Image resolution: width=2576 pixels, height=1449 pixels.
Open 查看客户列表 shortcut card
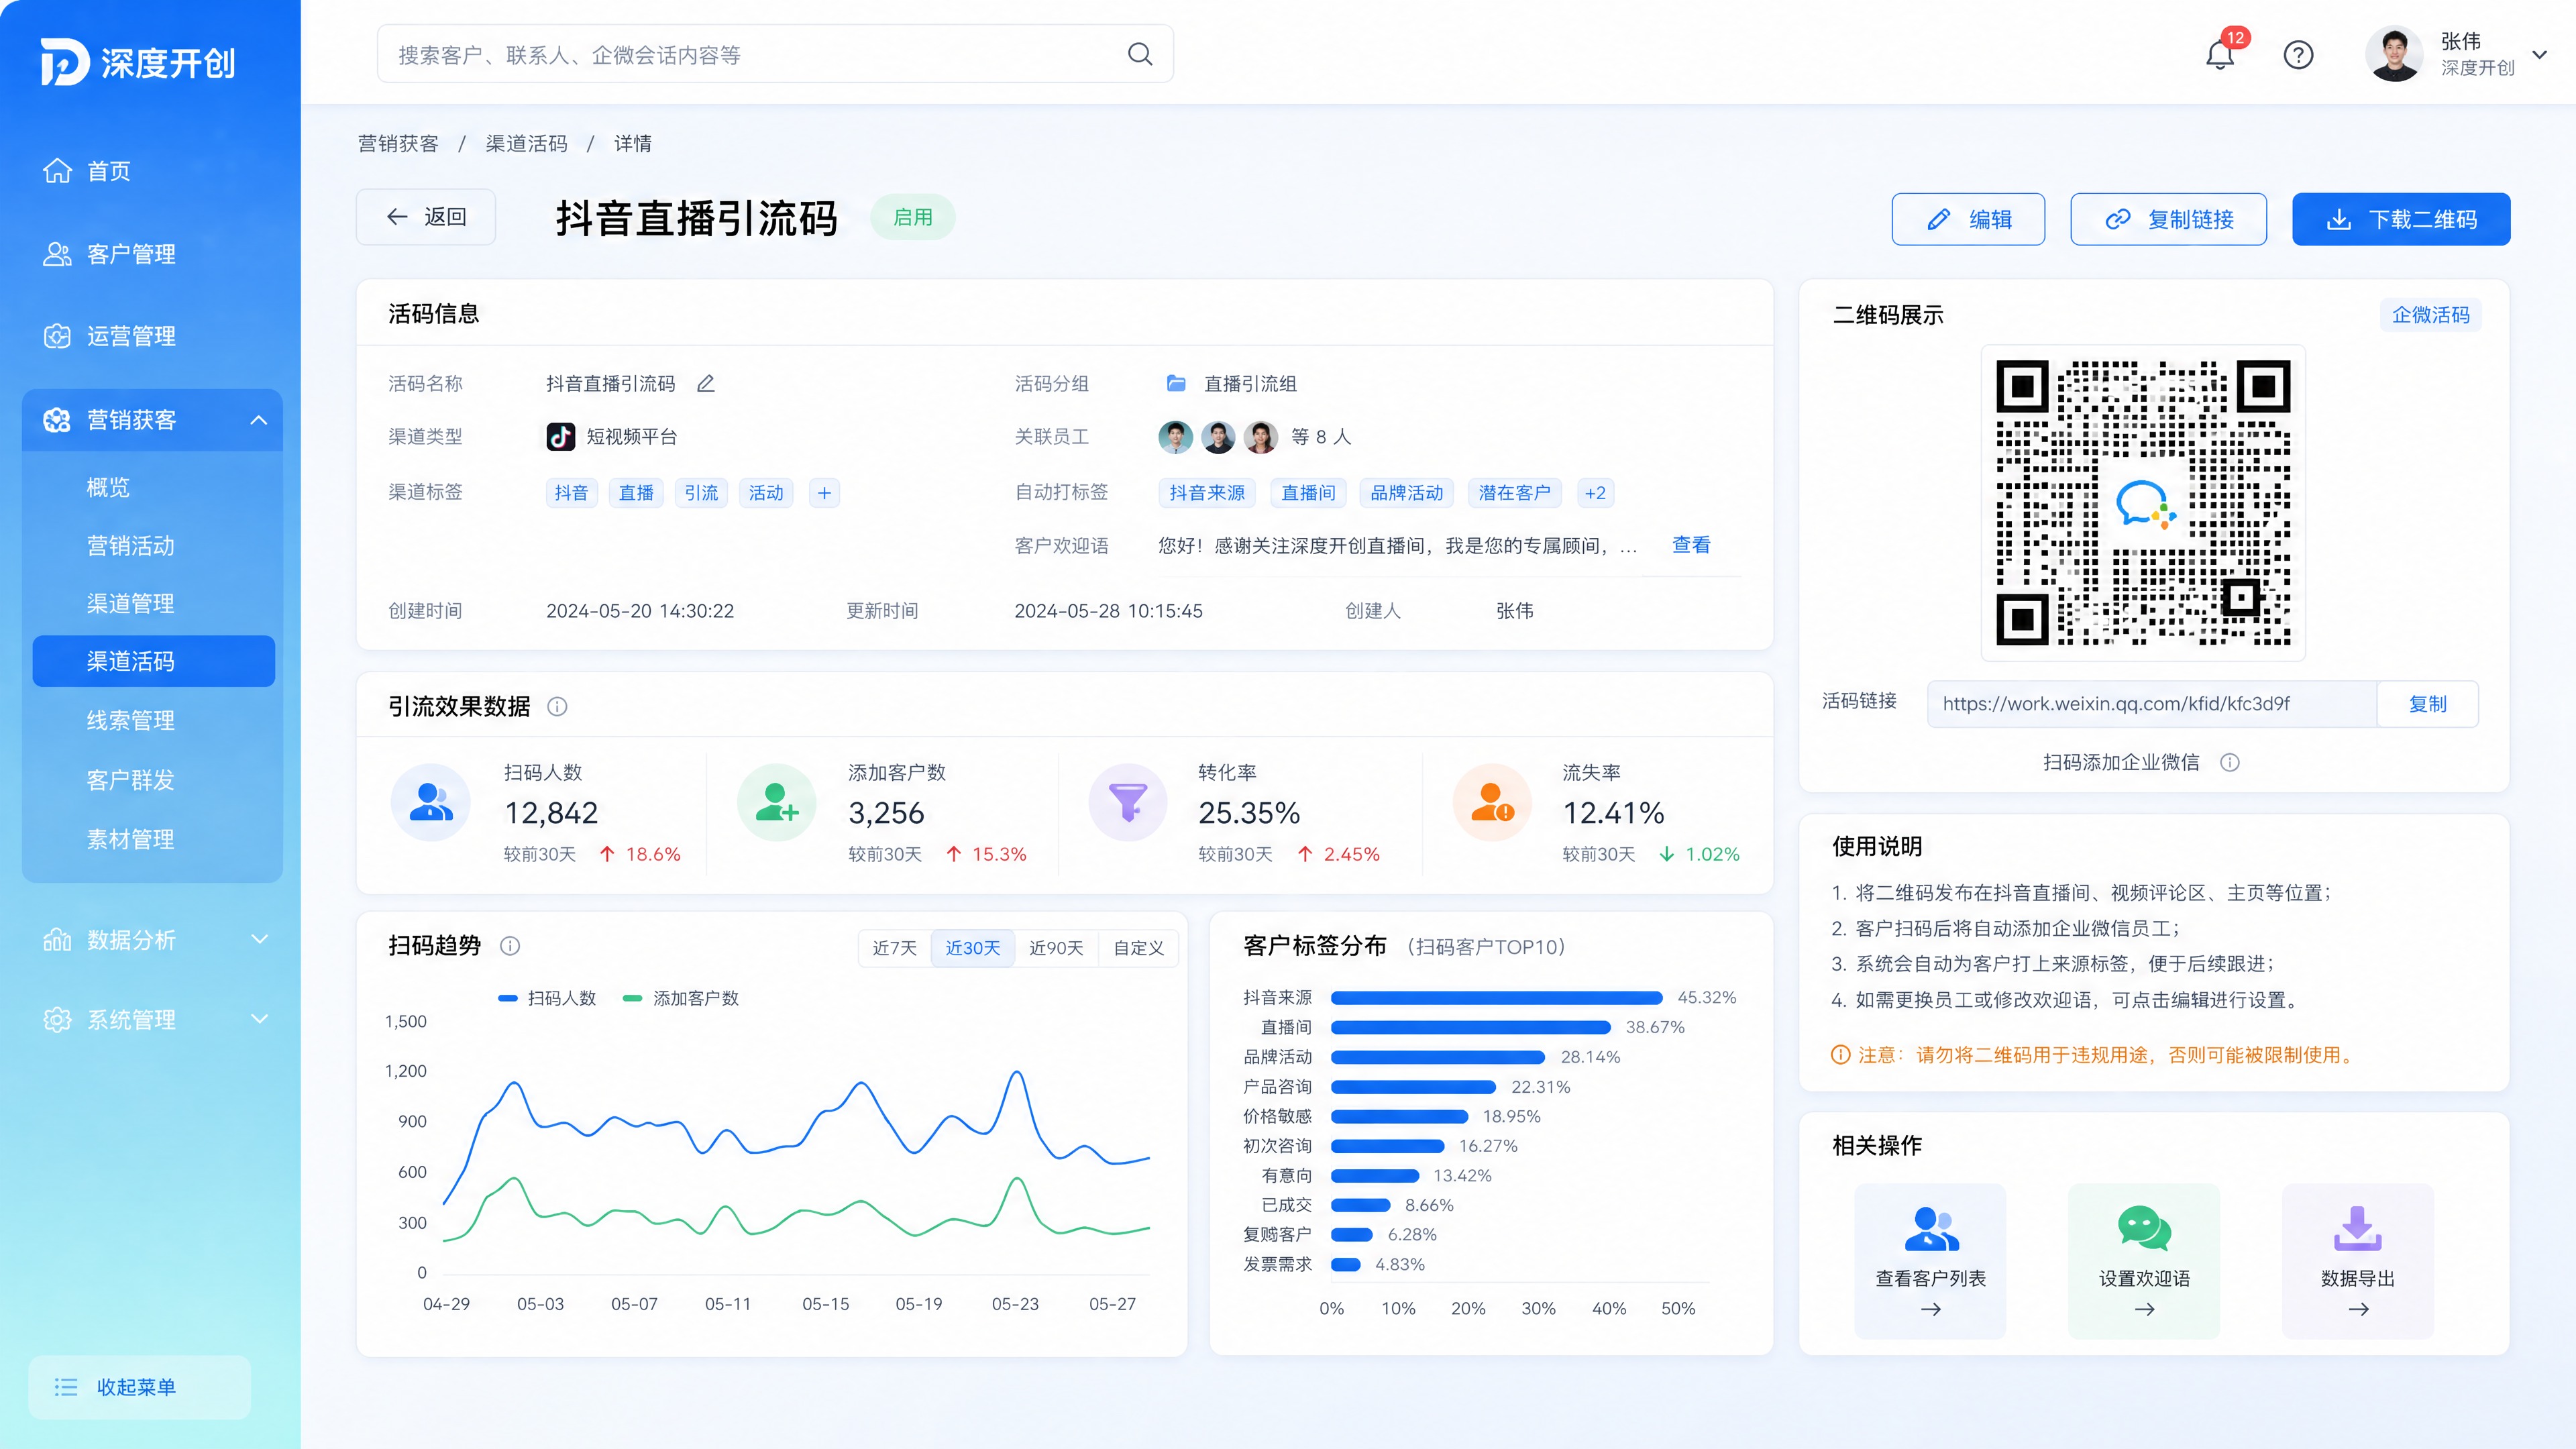tap(1930, 1261)
